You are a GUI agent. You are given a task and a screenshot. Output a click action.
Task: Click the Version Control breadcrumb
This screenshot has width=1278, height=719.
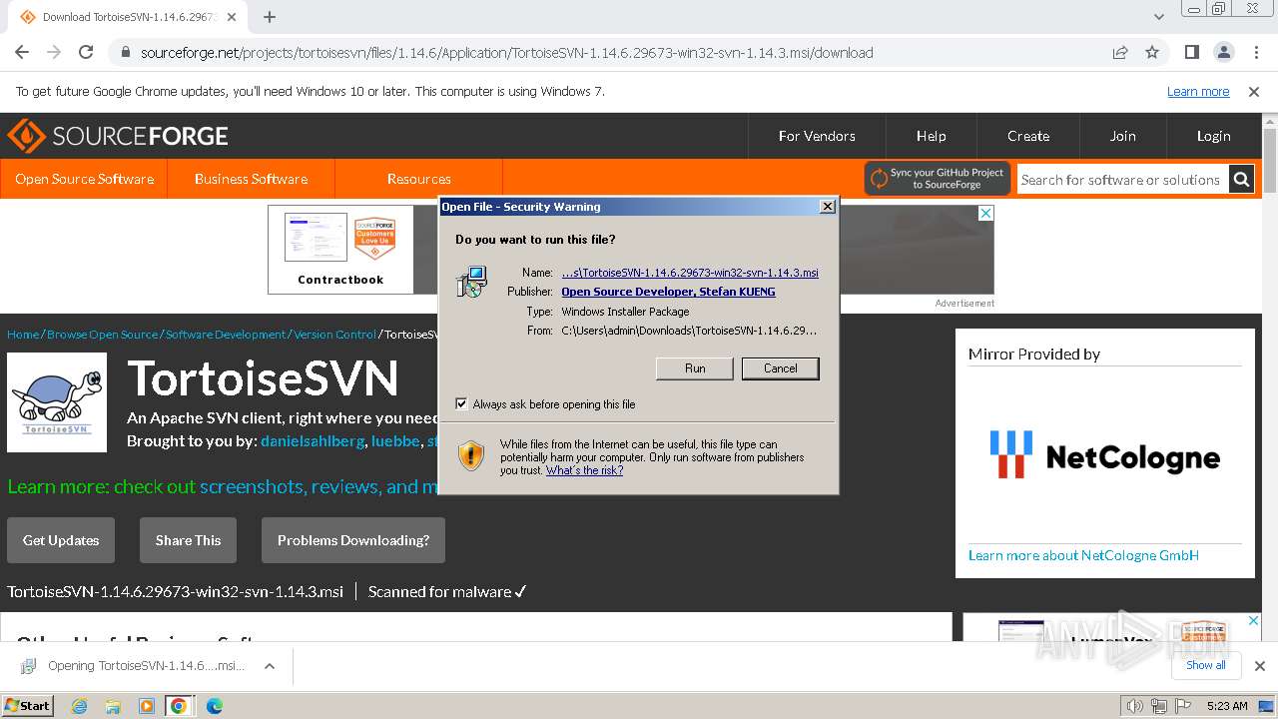pos(334,335)
